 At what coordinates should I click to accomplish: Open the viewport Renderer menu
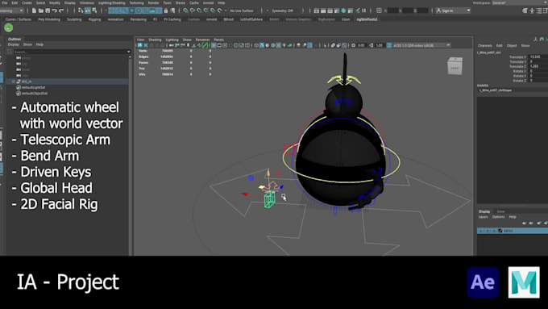click(x=203, y=40)
